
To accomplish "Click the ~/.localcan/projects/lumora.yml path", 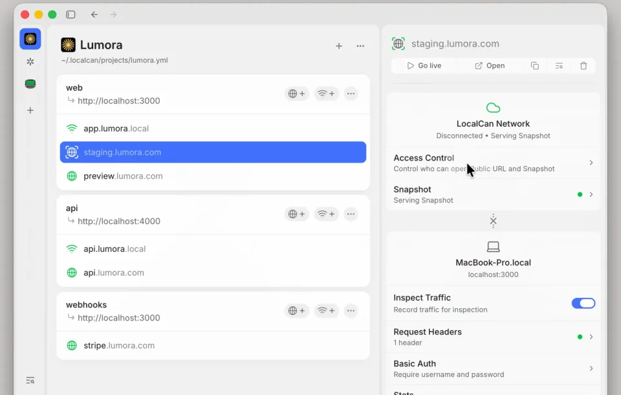I will pos(114,60).
